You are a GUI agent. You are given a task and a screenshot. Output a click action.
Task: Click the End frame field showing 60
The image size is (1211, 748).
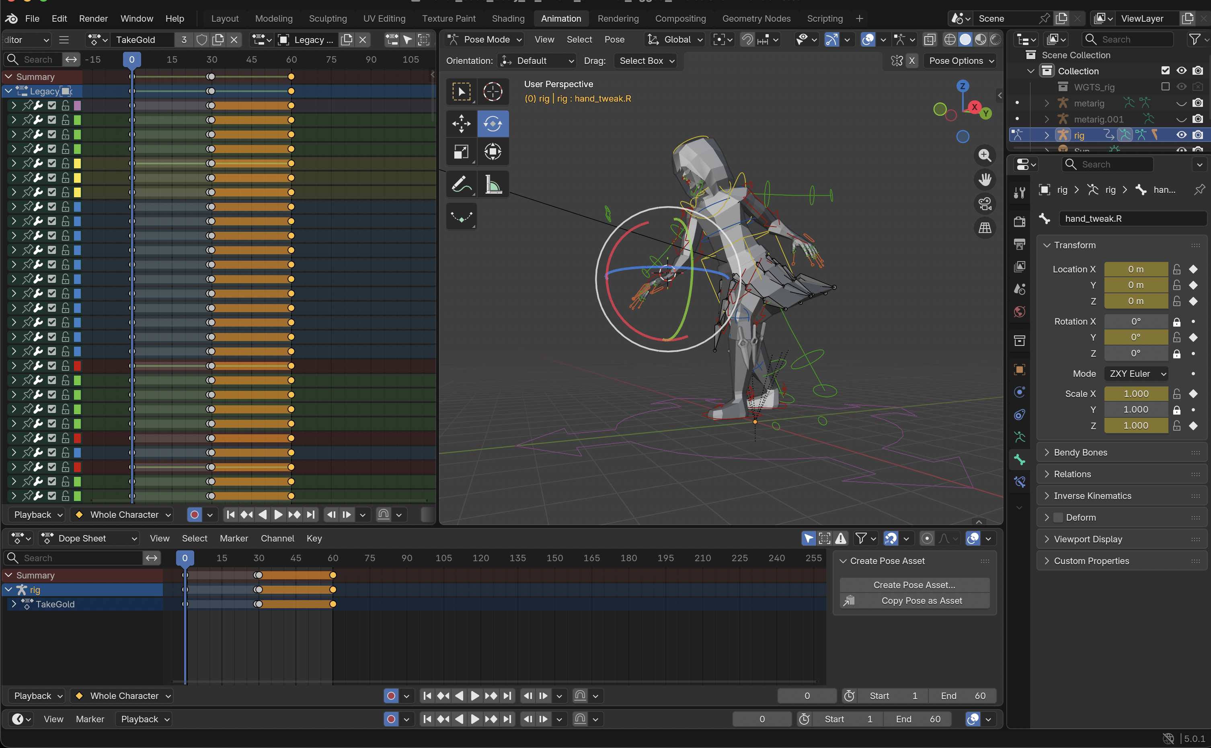(962, 695)
